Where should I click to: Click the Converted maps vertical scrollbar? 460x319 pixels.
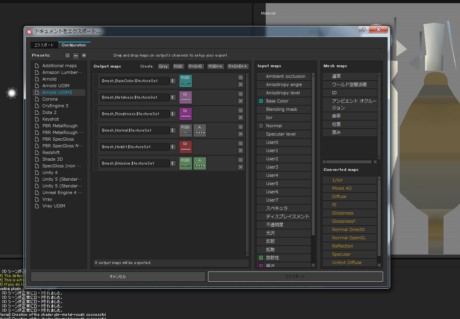[379, 218]
